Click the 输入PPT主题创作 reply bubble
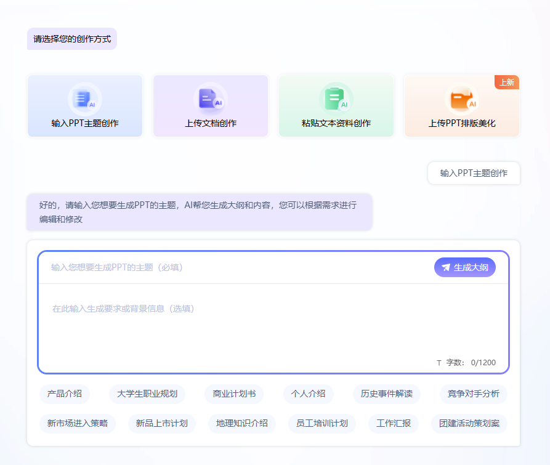550x465 pixels. coord(474,173)
